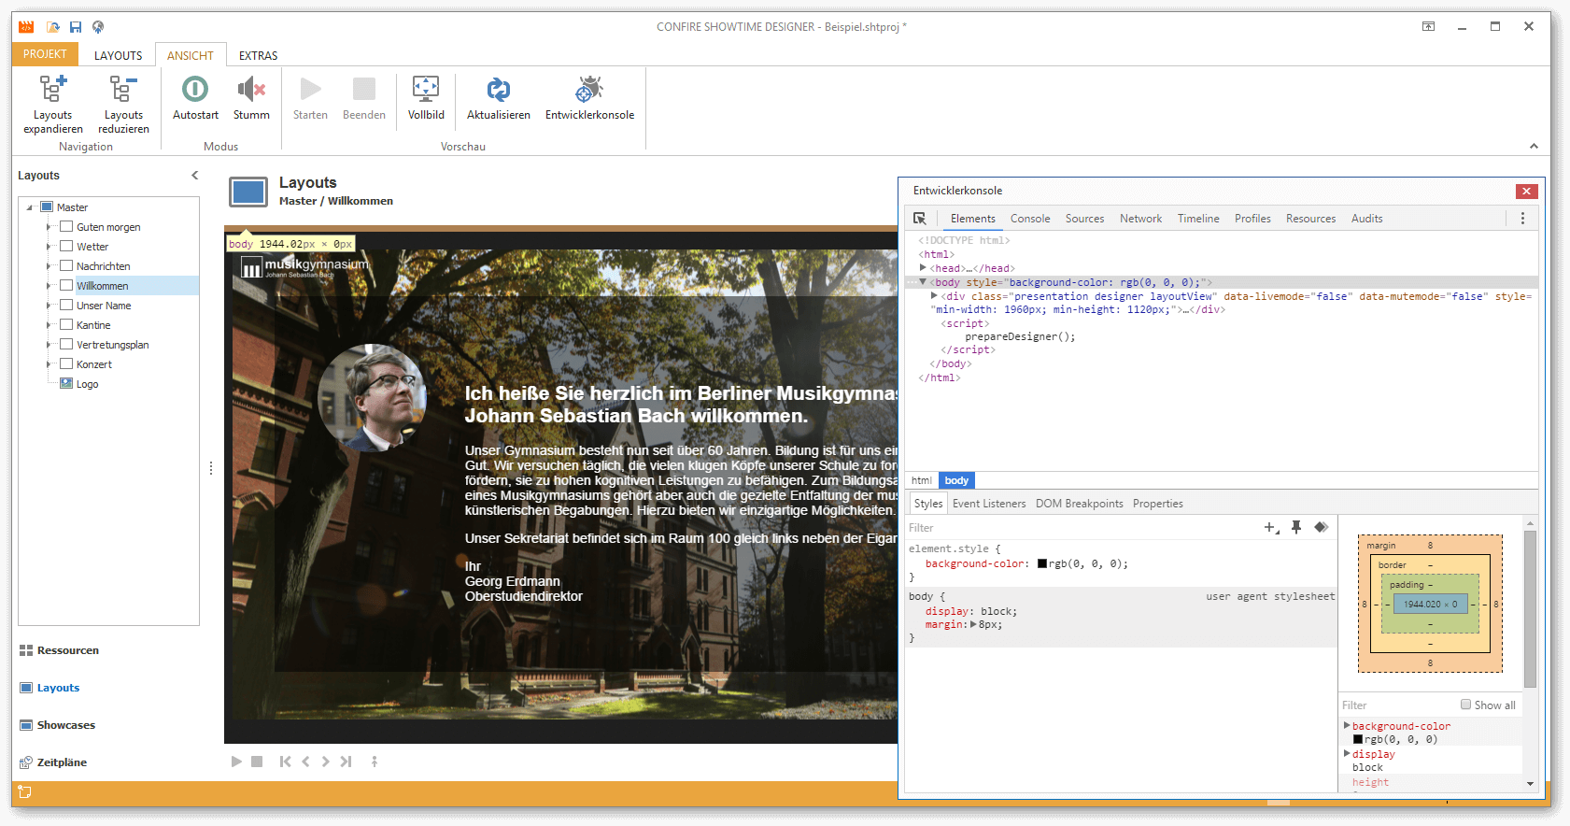Viewport: 1570px width, 826px height.
Task: Open the Vollbild fullscreen preview
Action: pos(426,90)
